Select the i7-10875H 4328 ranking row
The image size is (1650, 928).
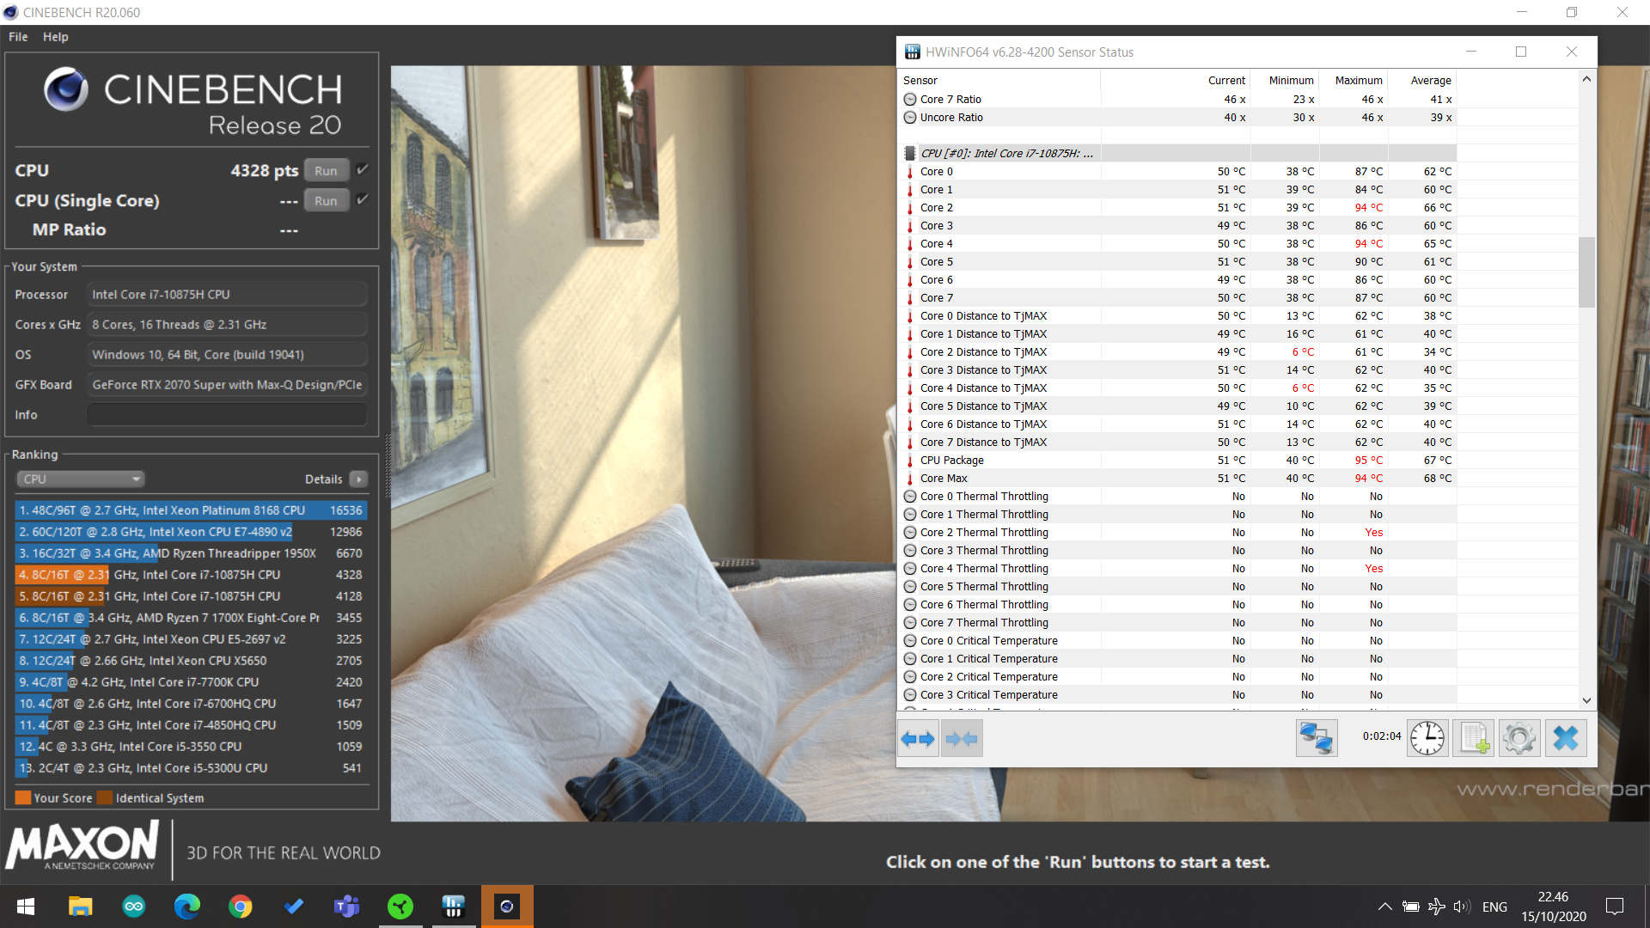coord(191,575)
